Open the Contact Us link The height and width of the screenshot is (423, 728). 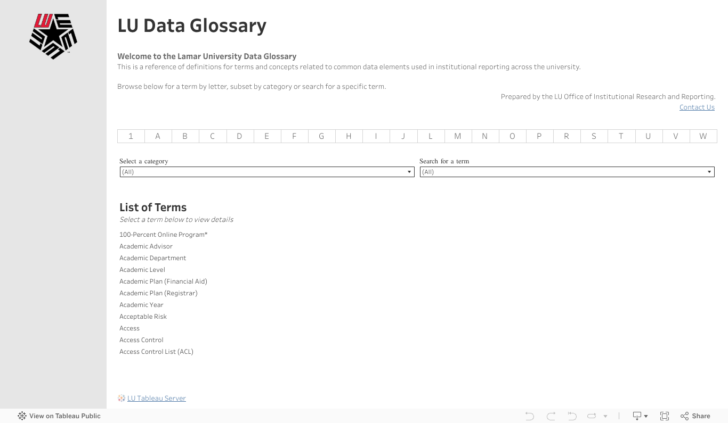[x=697, y=107]
